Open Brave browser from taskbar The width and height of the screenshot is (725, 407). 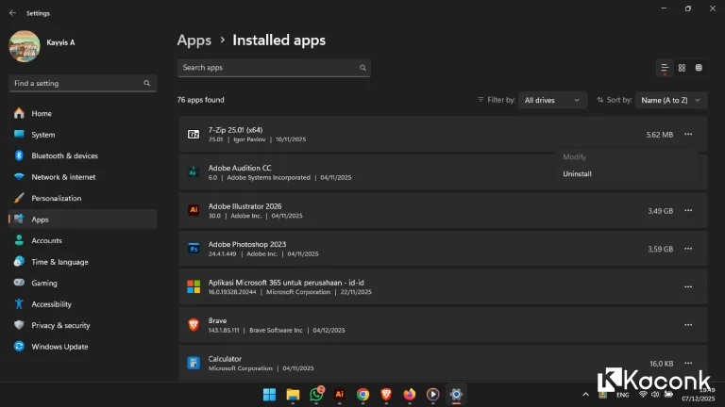click(x=386, y=395)
